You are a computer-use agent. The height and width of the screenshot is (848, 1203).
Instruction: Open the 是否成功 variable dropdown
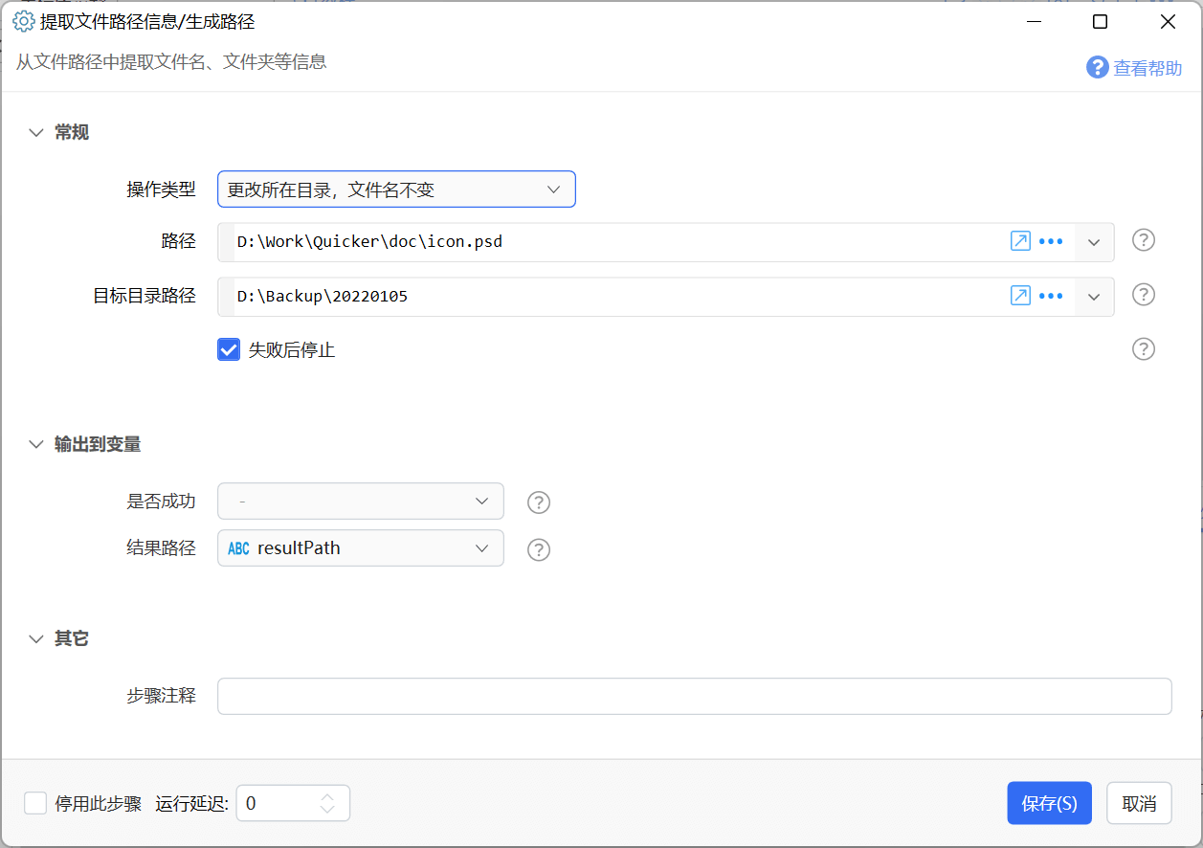361,501
